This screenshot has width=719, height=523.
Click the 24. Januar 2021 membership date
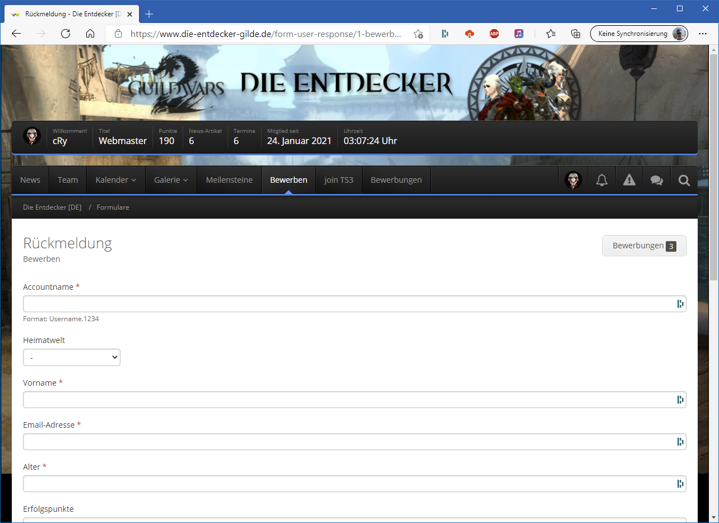299,141
